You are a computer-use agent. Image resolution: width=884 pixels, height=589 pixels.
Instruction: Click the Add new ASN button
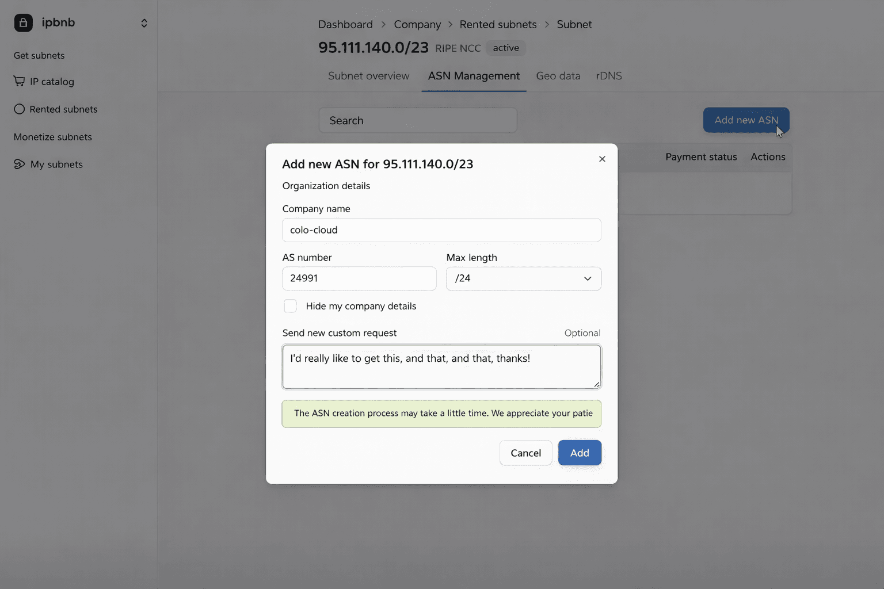coord(746,120)
